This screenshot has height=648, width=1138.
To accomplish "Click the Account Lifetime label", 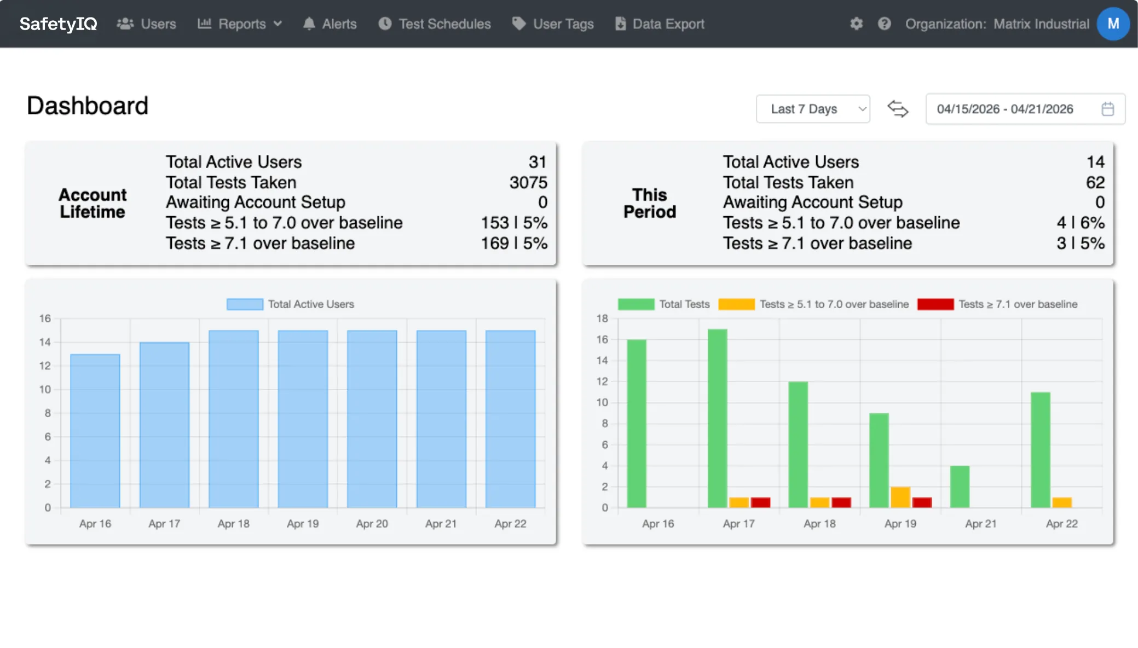I will pos(93,203).
